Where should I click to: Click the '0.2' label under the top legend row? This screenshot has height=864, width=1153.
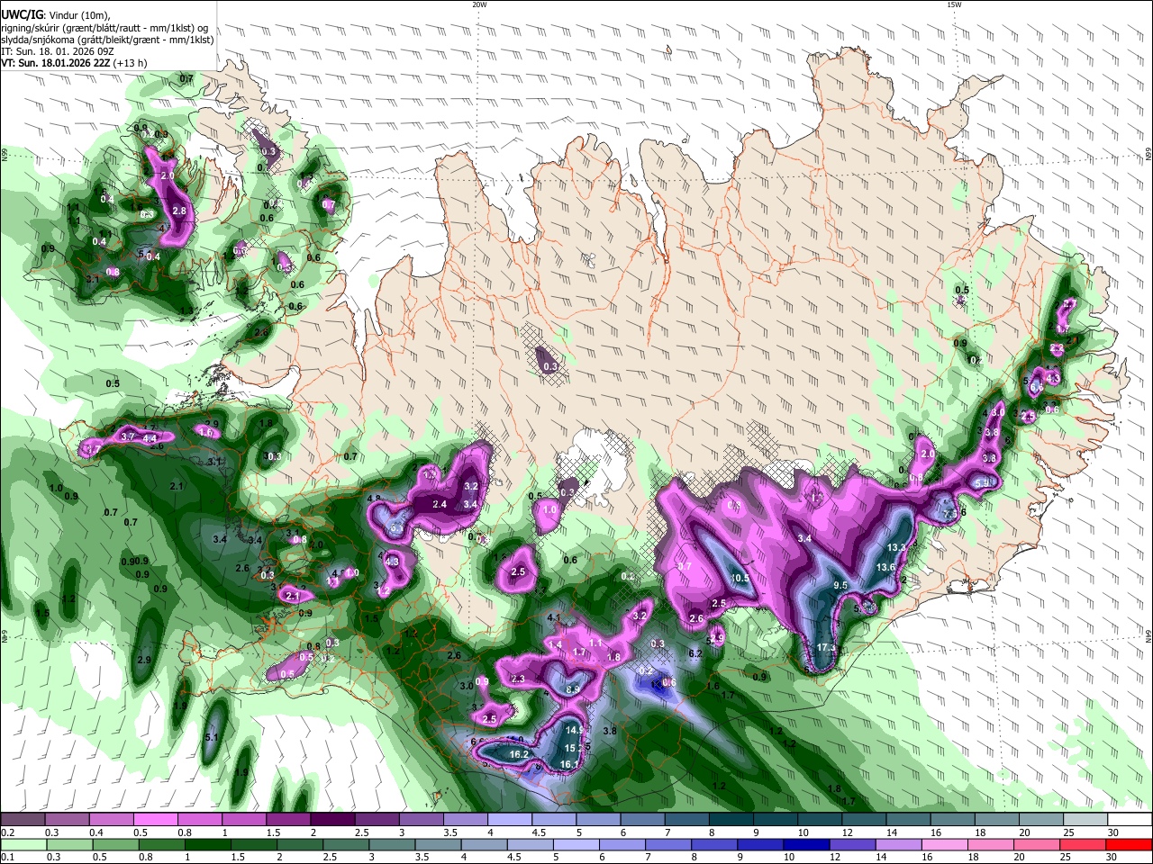point(7,832)
